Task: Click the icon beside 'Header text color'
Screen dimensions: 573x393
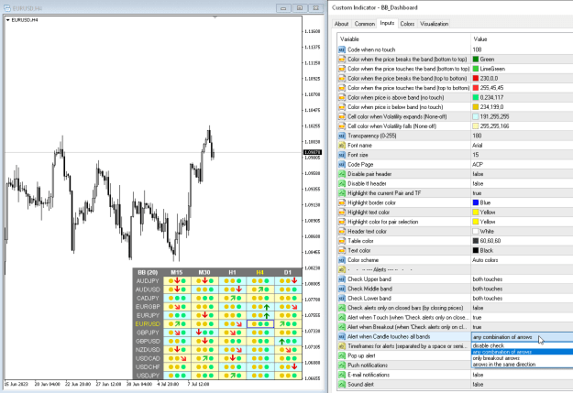Action: pyautogui.click(x=342, y=232)
